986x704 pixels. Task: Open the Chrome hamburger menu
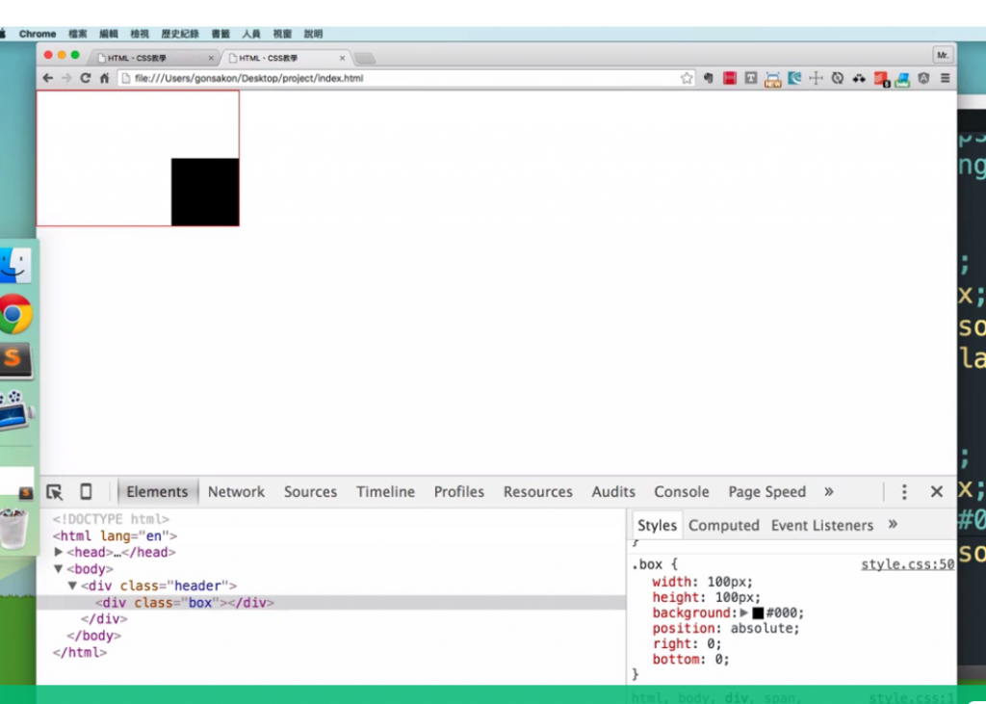pyautogui.click(x=946, y=78)
